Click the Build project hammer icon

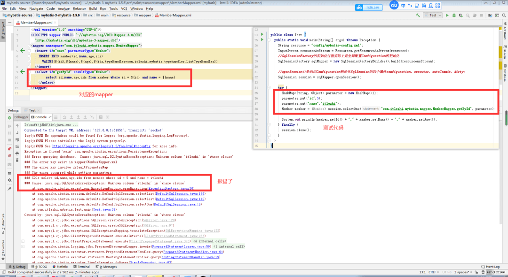tap(417, 15)
